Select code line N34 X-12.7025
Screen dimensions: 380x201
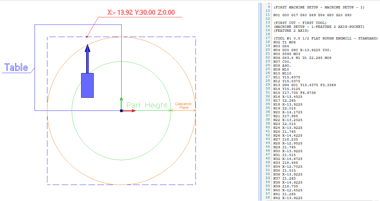pyautogui.click(x=288, y=167)
